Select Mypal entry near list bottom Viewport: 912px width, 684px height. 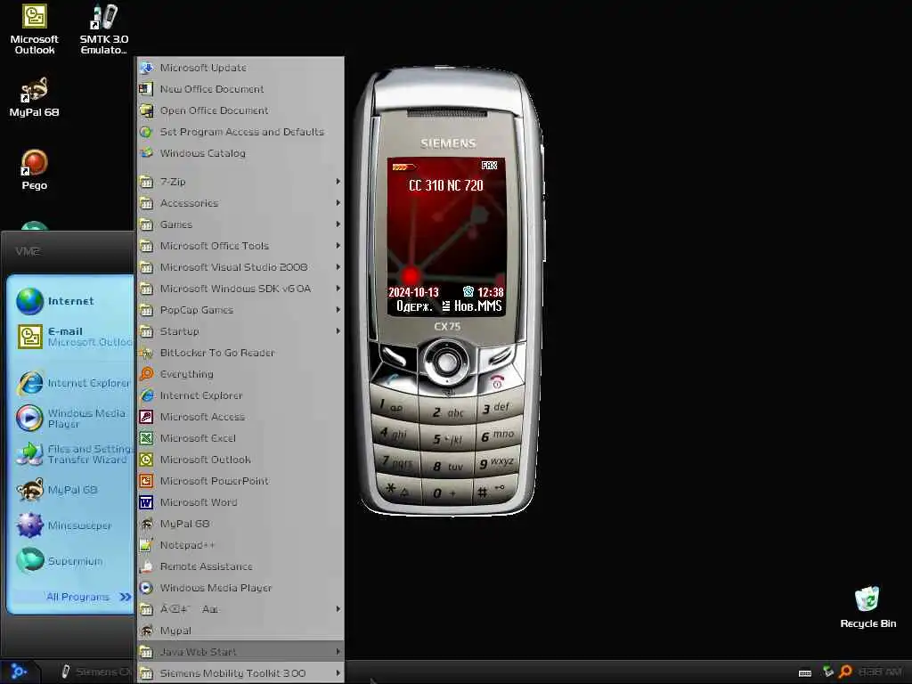(240, 631)
